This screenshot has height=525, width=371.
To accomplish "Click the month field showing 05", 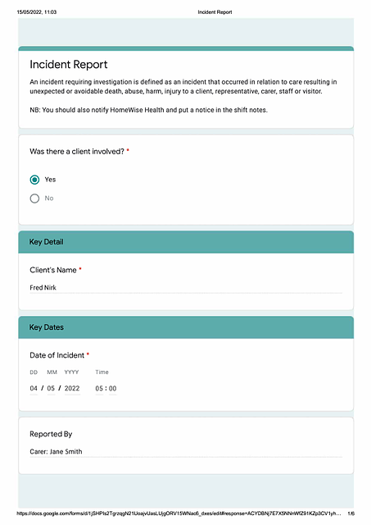I will (51, 388).
